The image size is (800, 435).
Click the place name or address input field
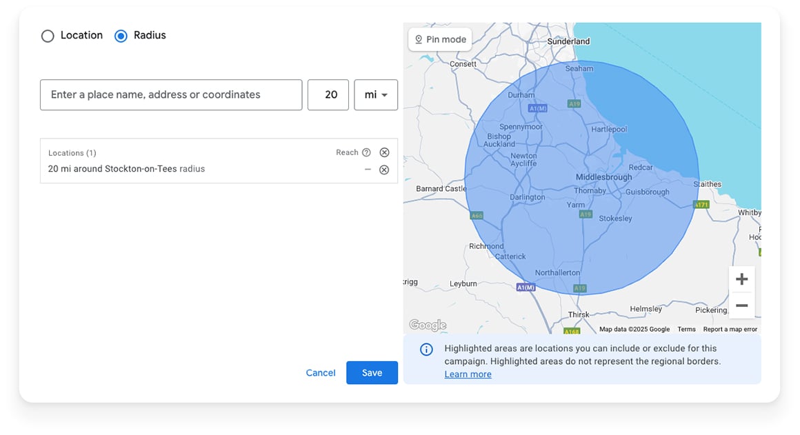click(x=171, y=95)
